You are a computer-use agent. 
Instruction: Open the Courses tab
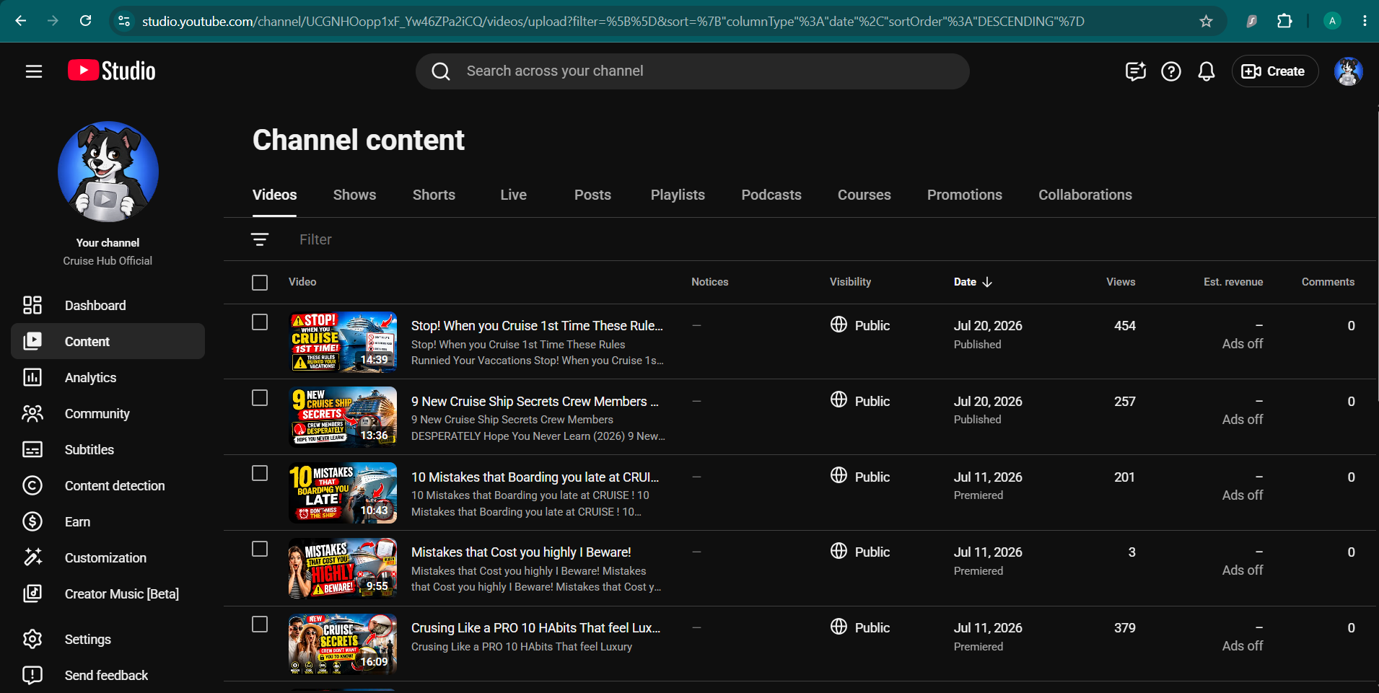coord(864,195)
